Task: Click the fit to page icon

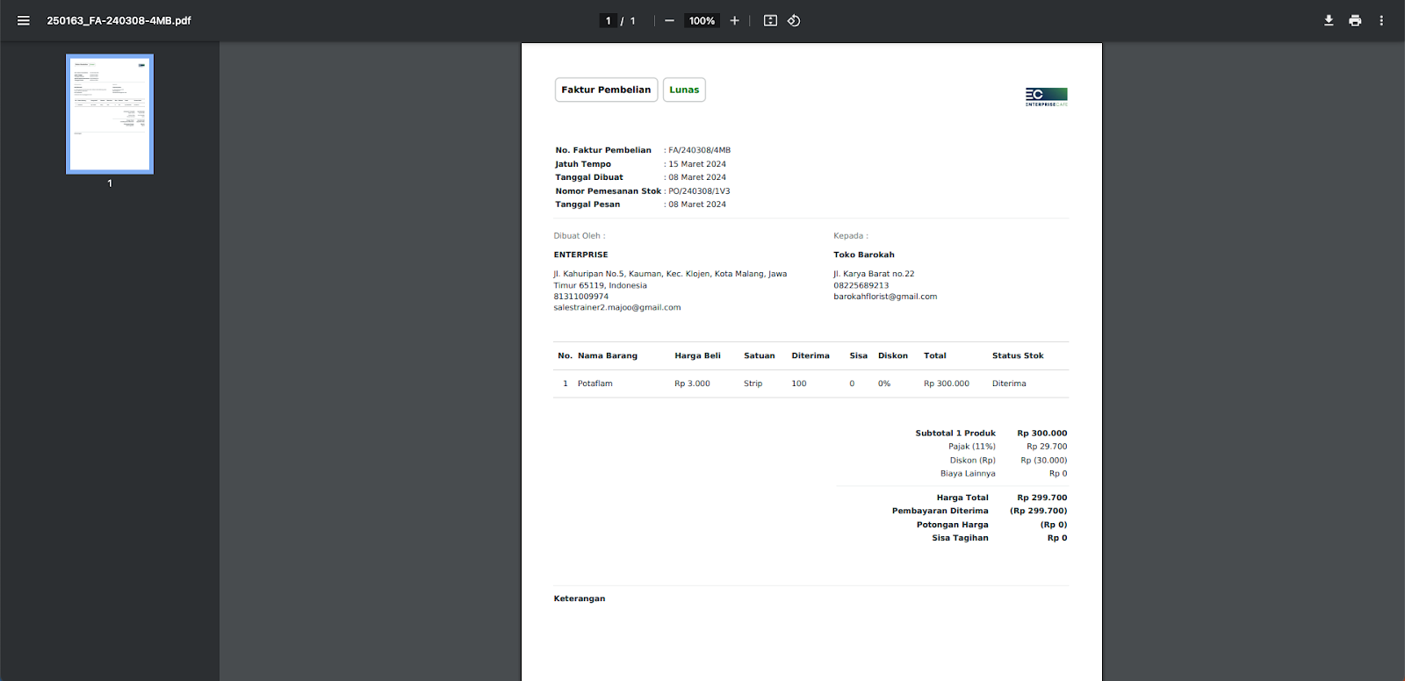Action: (770, 20)
